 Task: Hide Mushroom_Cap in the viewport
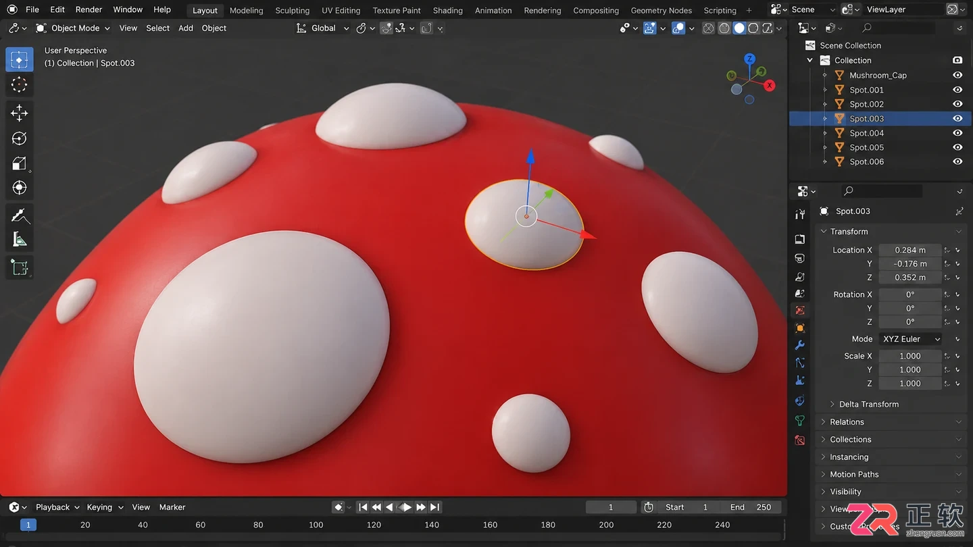coord(957,75)
